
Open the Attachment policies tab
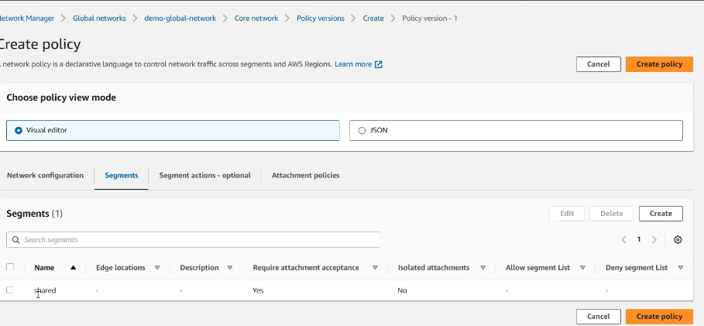tap(305, 176)
